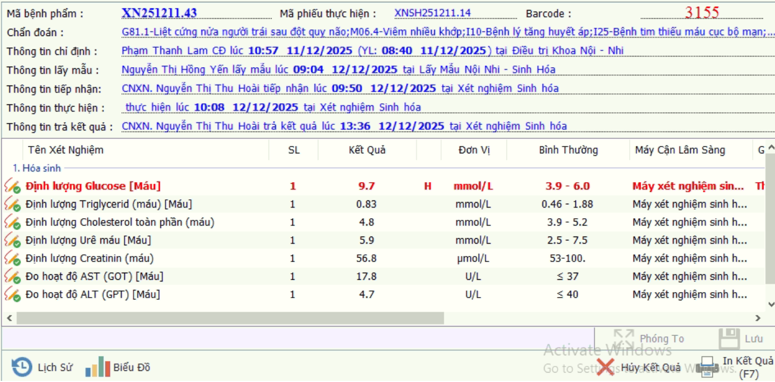
Task: Click the Kết Quả column header
Action: pos(367,150)
